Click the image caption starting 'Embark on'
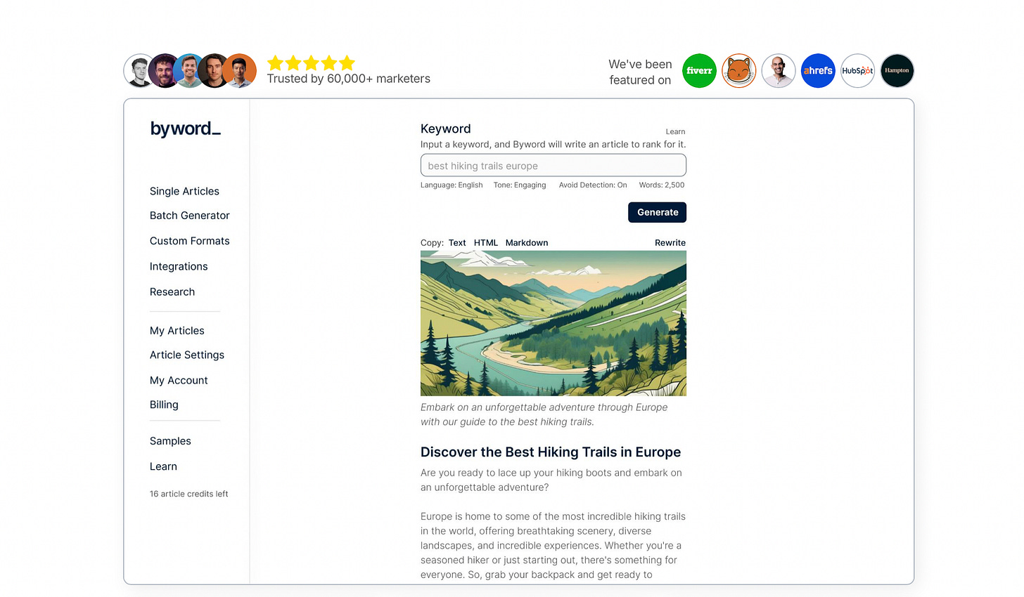This screenshot has width=1024, height=597. click(544, 414)
